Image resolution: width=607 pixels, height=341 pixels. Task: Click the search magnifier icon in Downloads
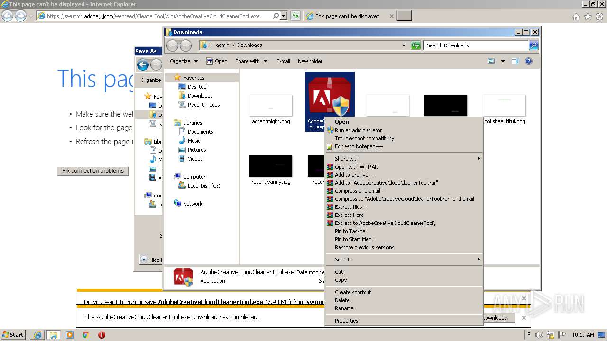533,45
